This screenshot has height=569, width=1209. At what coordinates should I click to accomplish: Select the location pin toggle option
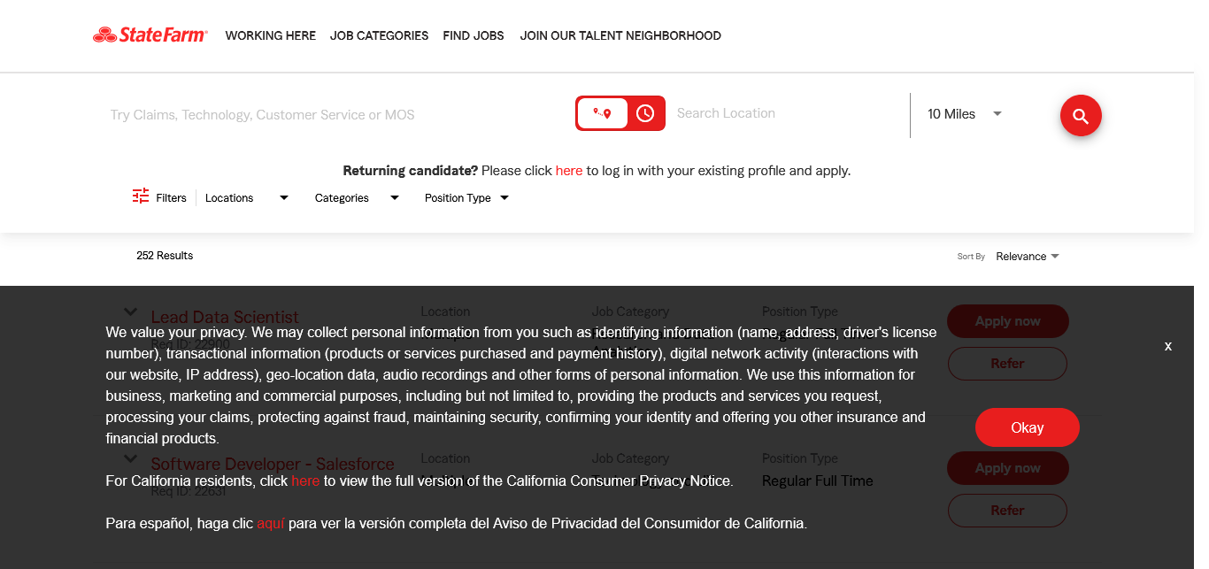pyautogui.click(x=603, y=113)
